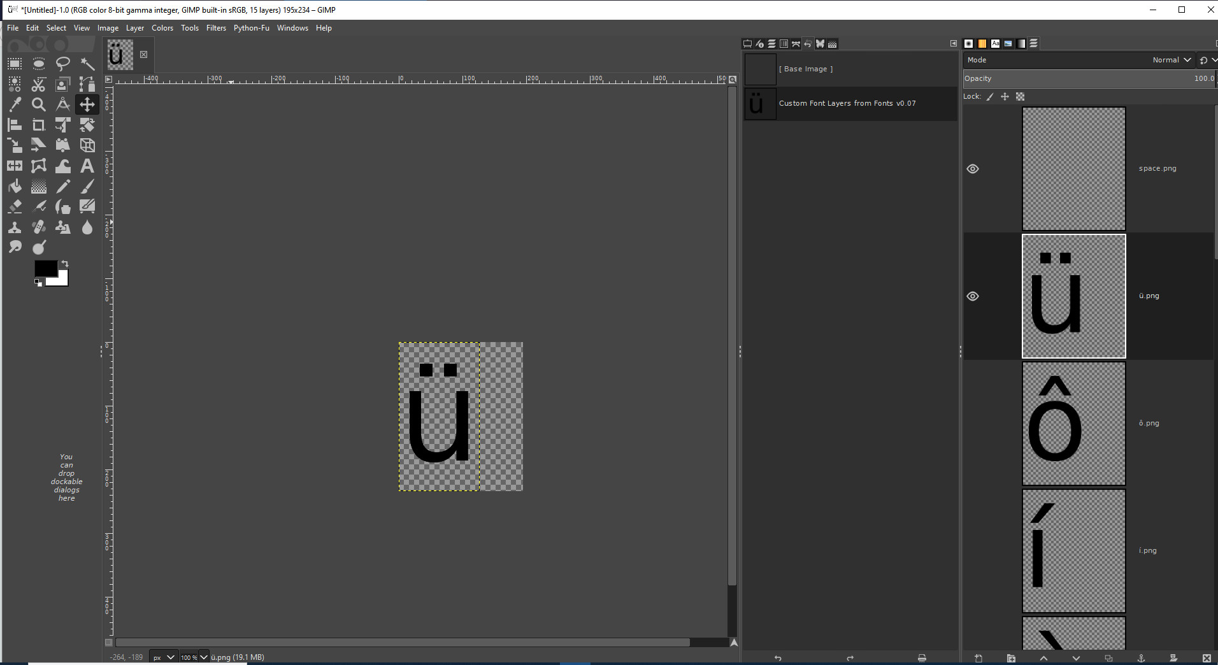1218x665 pixels.
Task: Toggle visibility eye of ü.png layer
Action: click(x=973, y=296)
